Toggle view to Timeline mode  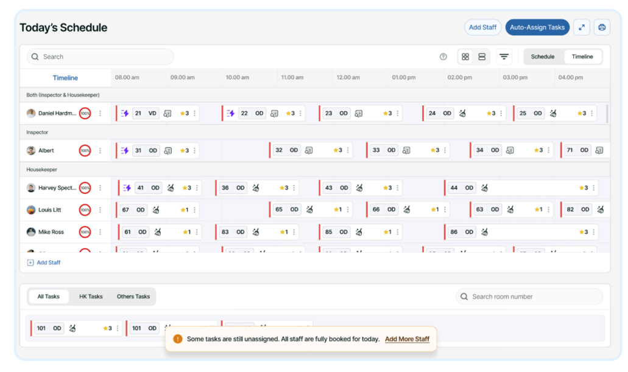[582, 57]
